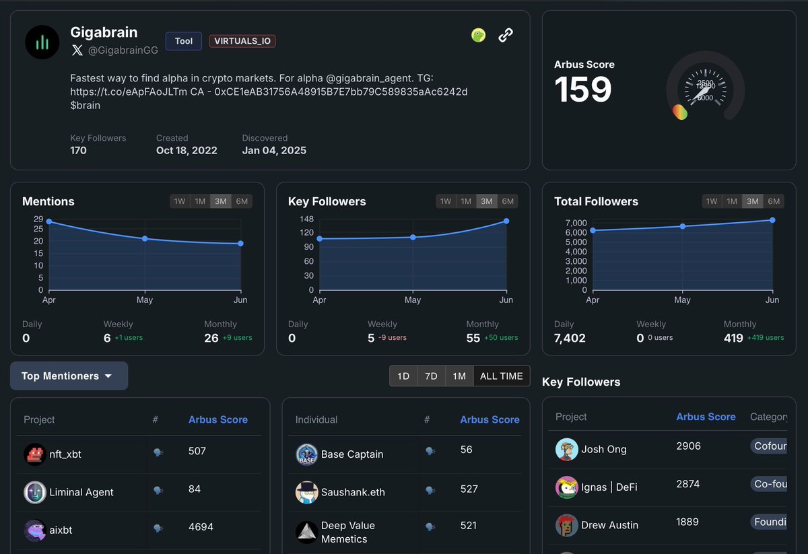Click the Gigabrain profile logo
The image size is (808, 554).
coord(42,42)
